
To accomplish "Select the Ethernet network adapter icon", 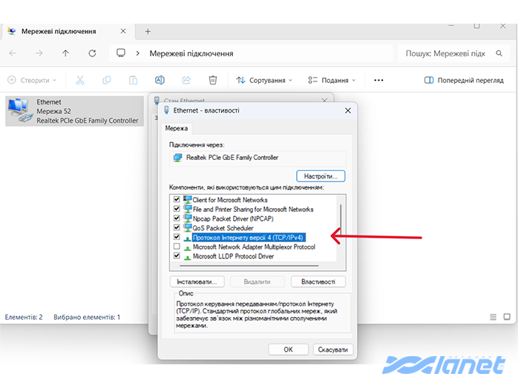I will click(20, 111).
